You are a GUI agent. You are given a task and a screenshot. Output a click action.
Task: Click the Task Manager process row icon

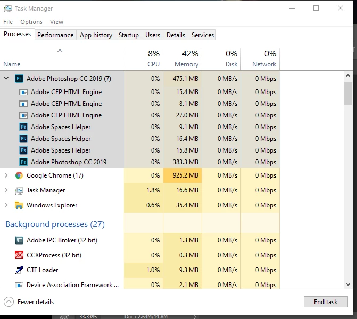19,190
